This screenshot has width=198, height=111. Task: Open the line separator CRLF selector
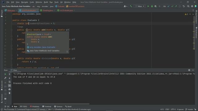(x=167, y=109)
